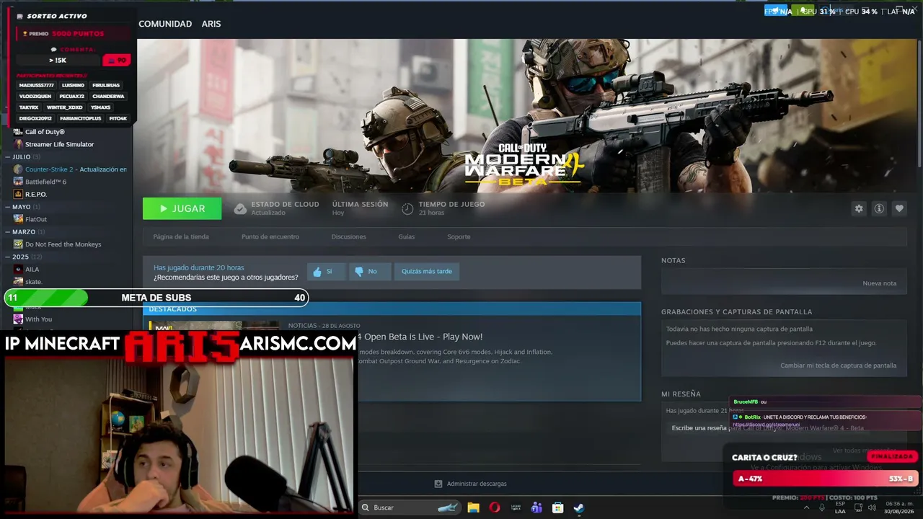Click the TIEMPO DE JUEGO 23 horas text
Screen dimensions: 923x519
451,208
